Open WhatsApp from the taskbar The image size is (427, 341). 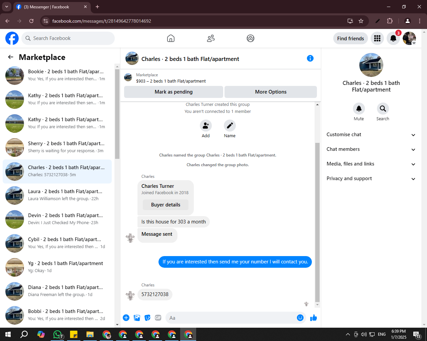(58, 334)
